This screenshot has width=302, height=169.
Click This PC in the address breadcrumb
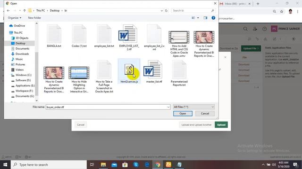(41, 10)
